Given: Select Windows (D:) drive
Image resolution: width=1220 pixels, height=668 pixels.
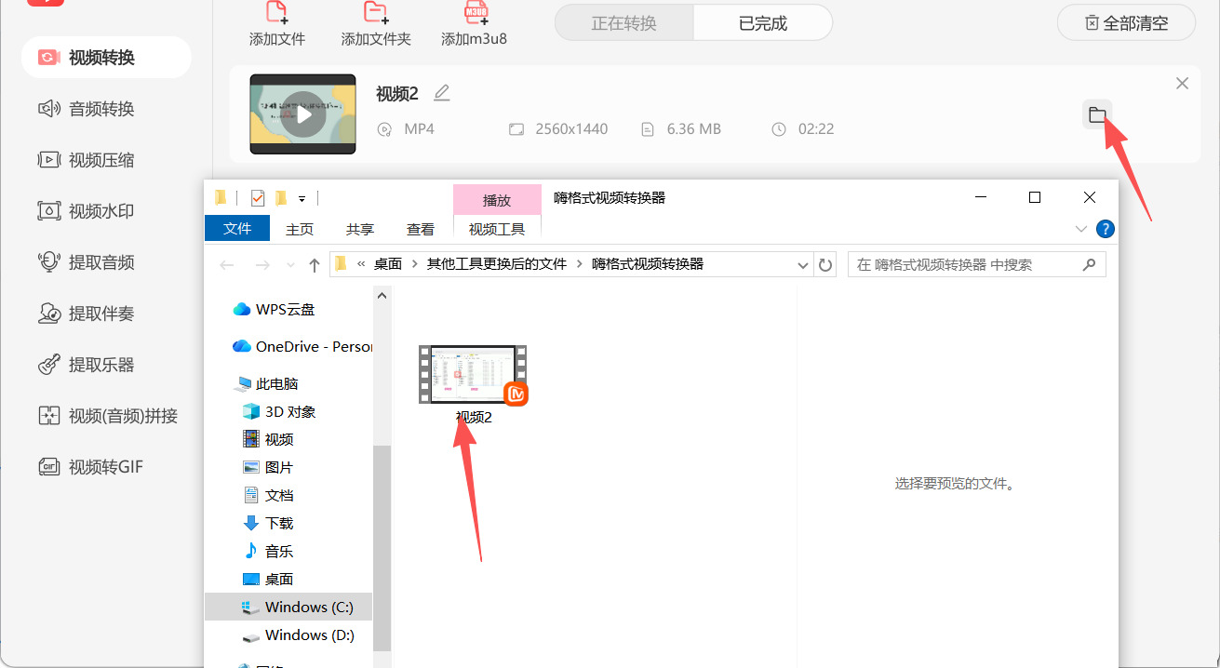Looking at the screenshot, I should click(298, 635).
